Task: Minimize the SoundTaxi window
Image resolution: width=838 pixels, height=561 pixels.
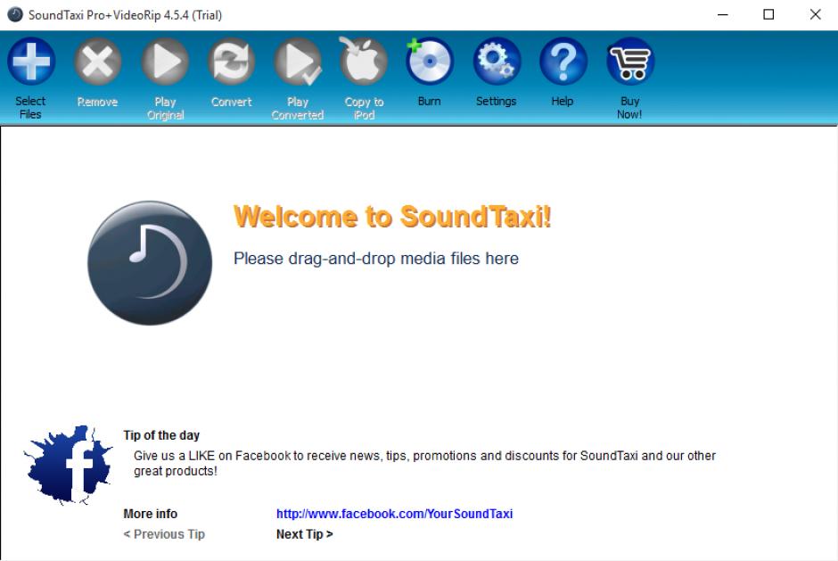Action: (723, 14)
